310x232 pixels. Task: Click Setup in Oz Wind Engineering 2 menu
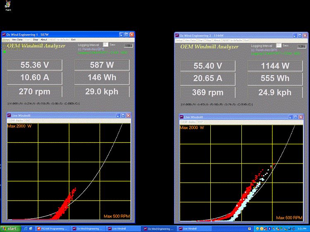[179, 40]
